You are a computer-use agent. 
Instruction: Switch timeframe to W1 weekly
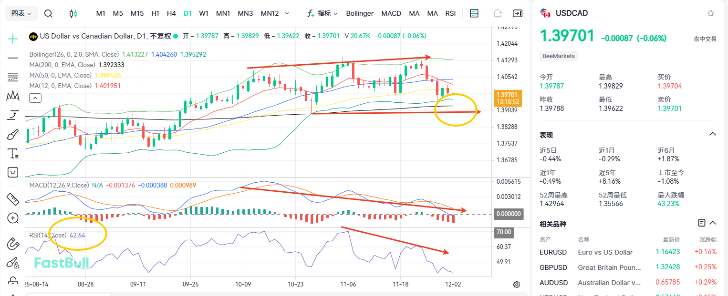(x=204, y=13)
